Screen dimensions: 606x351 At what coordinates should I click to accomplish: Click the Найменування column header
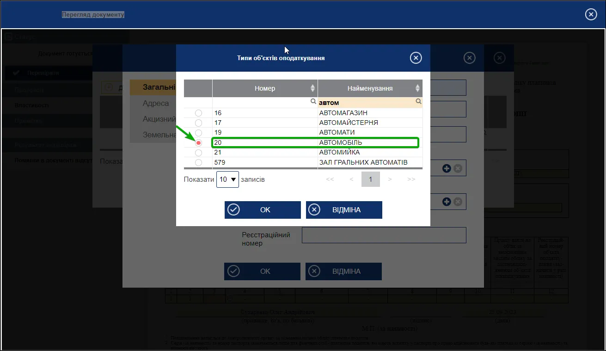(x=370, y=88)
